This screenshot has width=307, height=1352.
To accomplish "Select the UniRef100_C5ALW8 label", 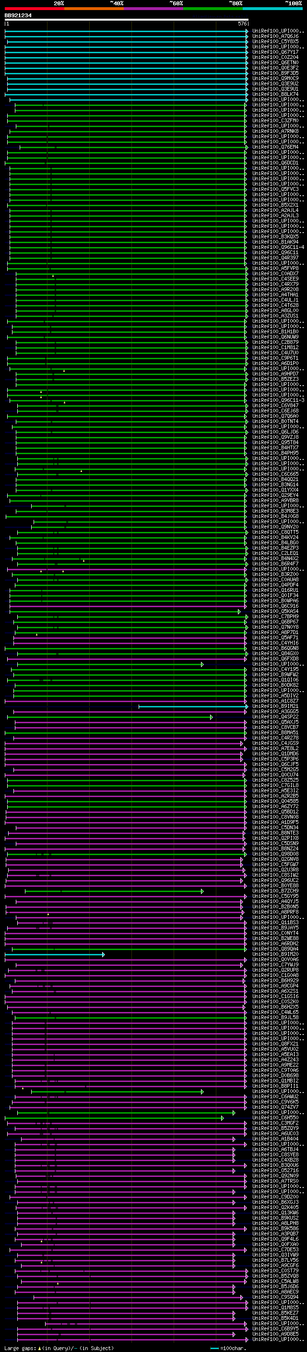I will 275,1281.
